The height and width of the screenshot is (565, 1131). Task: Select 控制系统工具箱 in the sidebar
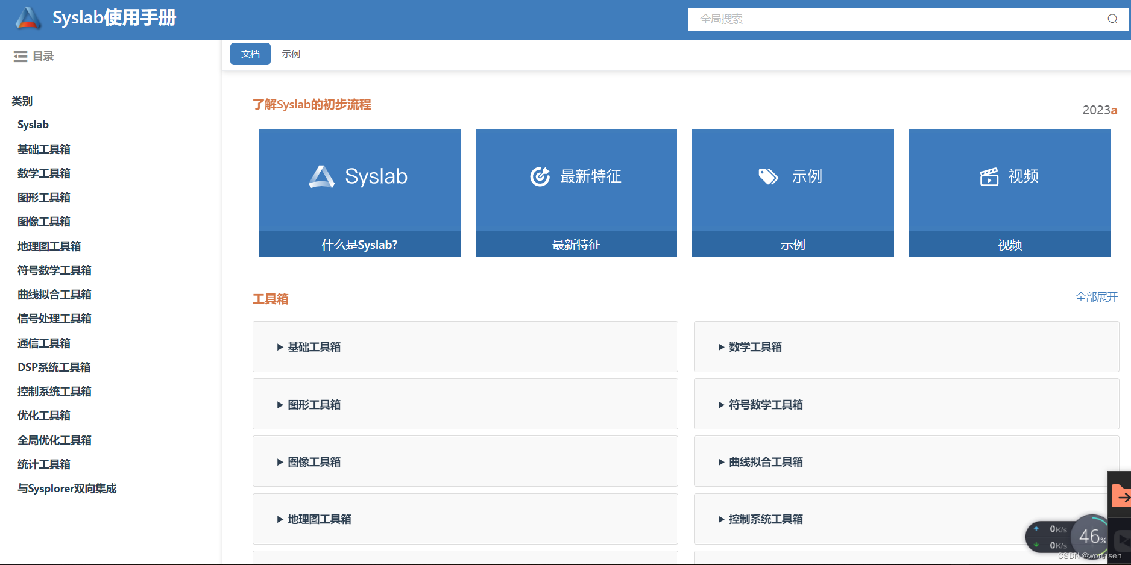pos(54,392)
